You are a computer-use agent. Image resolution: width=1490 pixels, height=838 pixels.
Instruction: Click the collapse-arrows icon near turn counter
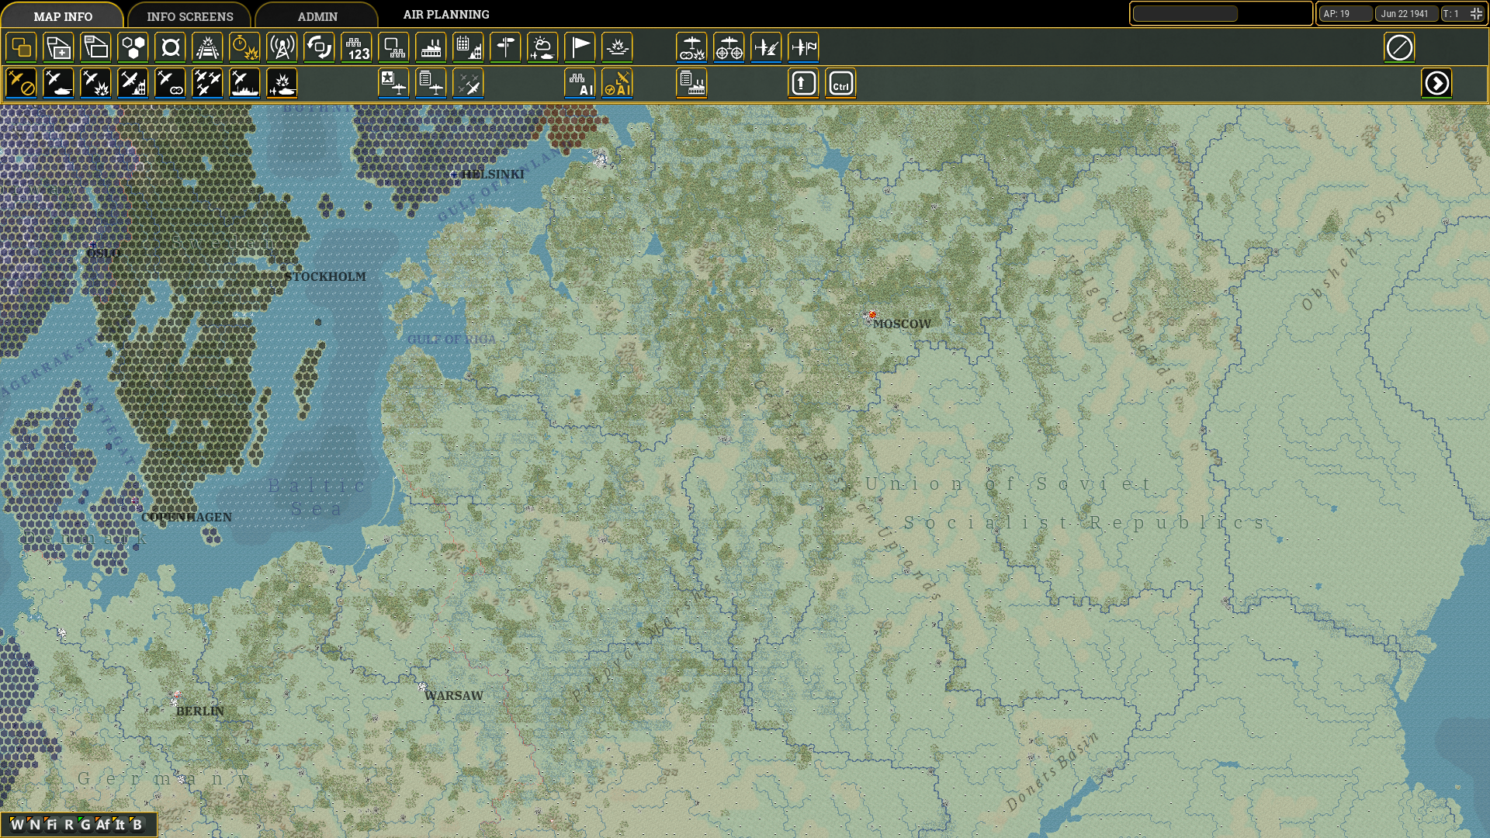pos(1475,13)
